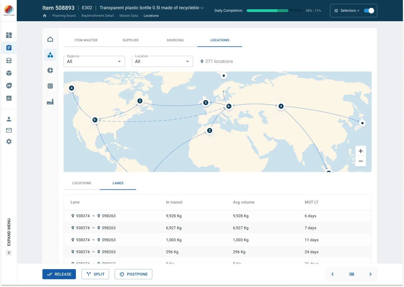Expand the Selectors menu
This screenshot has height=287, width=404.
[347, 11]
